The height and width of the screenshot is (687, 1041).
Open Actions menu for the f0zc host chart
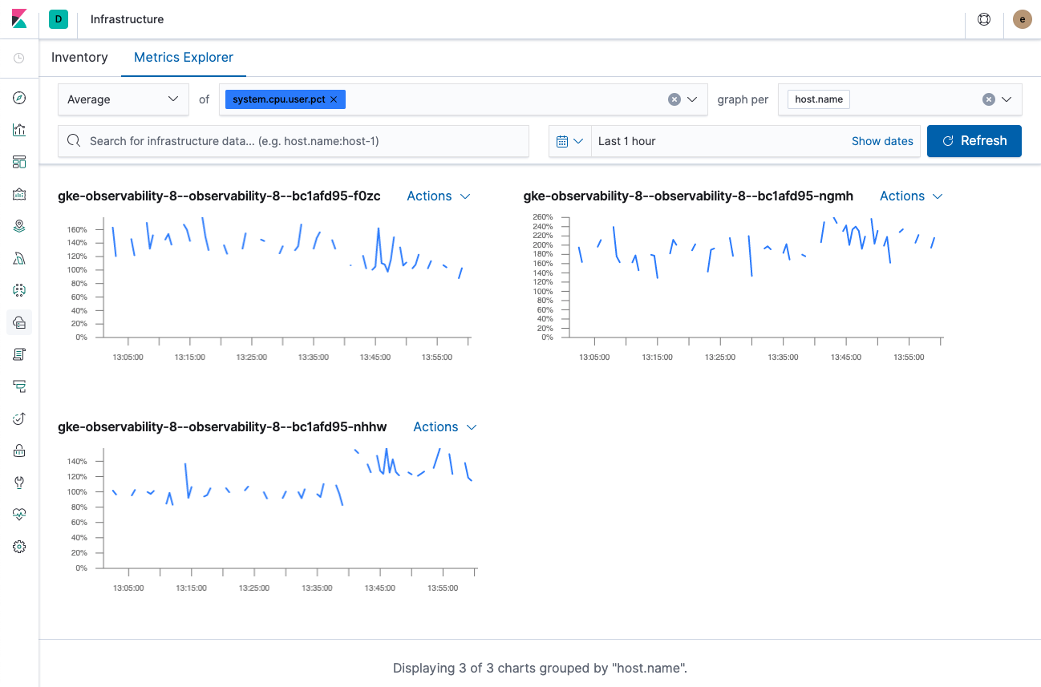point(438,196)
